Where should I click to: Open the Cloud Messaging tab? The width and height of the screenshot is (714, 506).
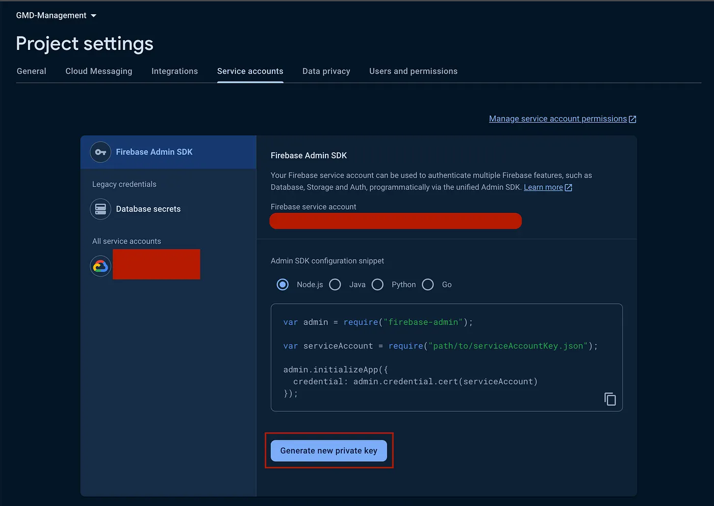[x=99, y=71]
